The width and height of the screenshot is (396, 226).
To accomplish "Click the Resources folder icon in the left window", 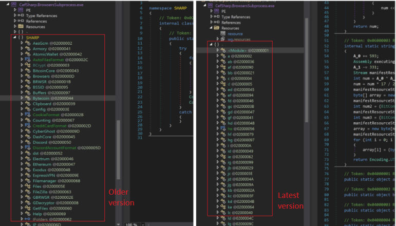I will point(21,27).
